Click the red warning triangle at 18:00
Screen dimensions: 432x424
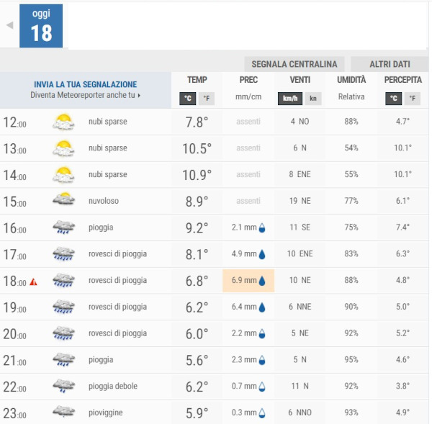(33, 281)
